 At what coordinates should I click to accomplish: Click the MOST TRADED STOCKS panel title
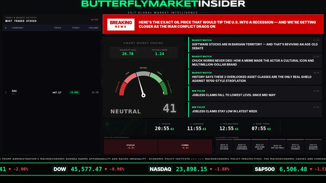21,21
